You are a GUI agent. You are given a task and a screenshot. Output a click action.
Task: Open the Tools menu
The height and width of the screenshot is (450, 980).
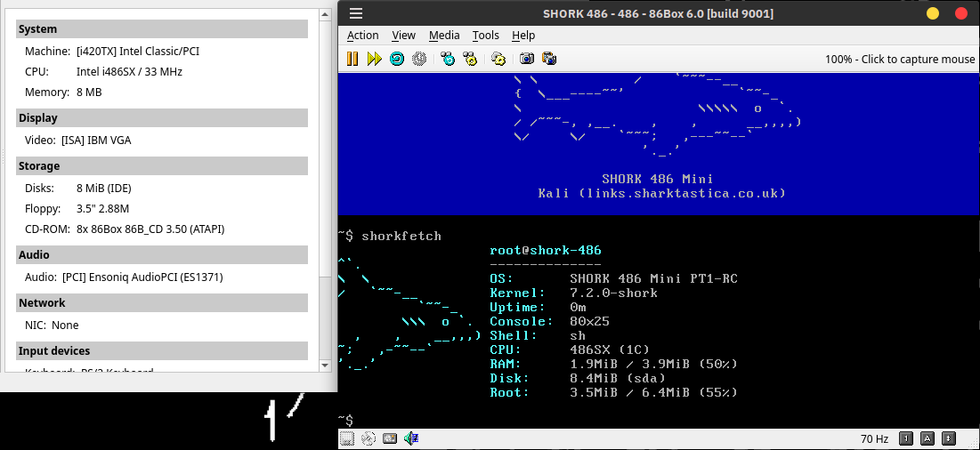click(486, 36)
